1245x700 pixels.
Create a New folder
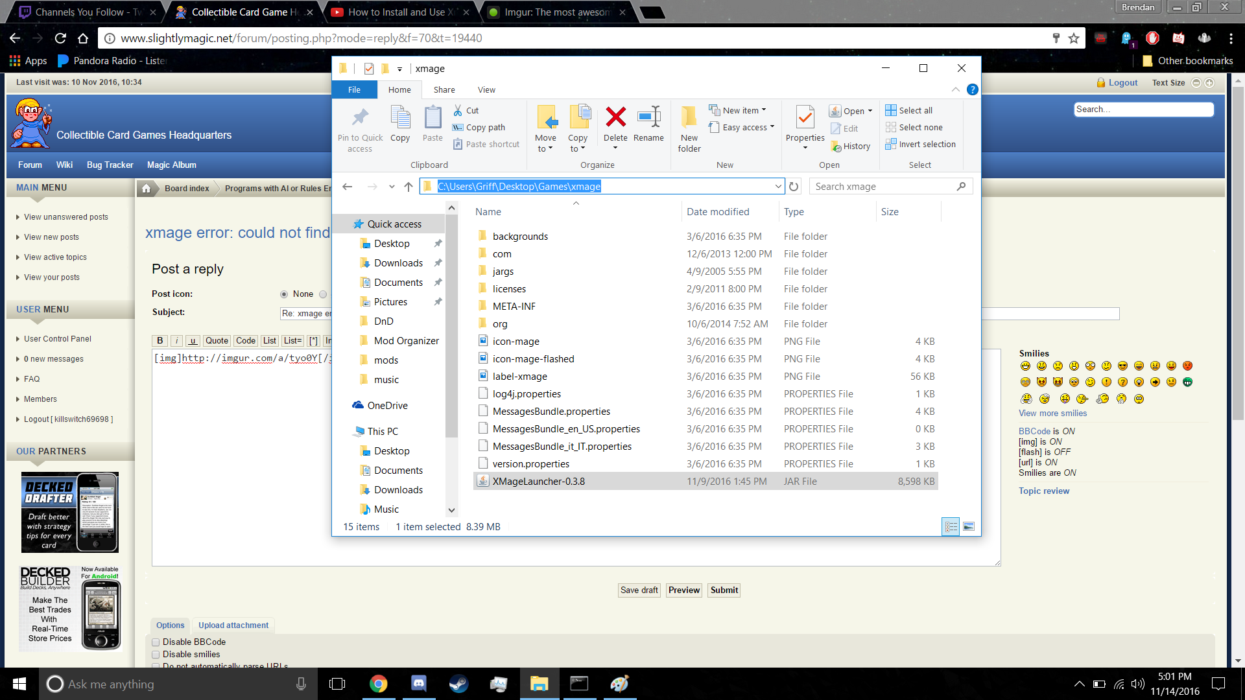tap(689, 129)
